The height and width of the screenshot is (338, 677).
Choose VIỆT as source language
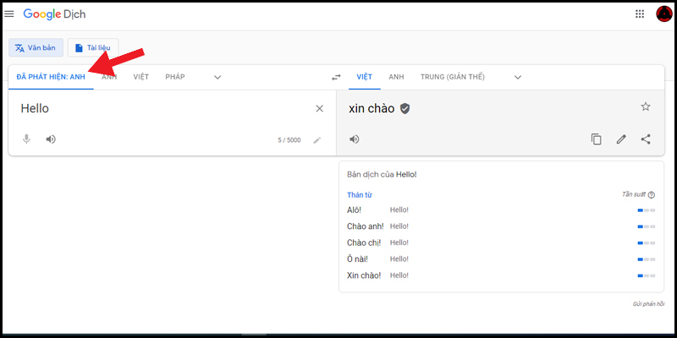click(141, 77)
